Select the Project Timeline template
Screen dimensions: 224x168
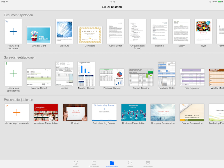coord(141,77)
